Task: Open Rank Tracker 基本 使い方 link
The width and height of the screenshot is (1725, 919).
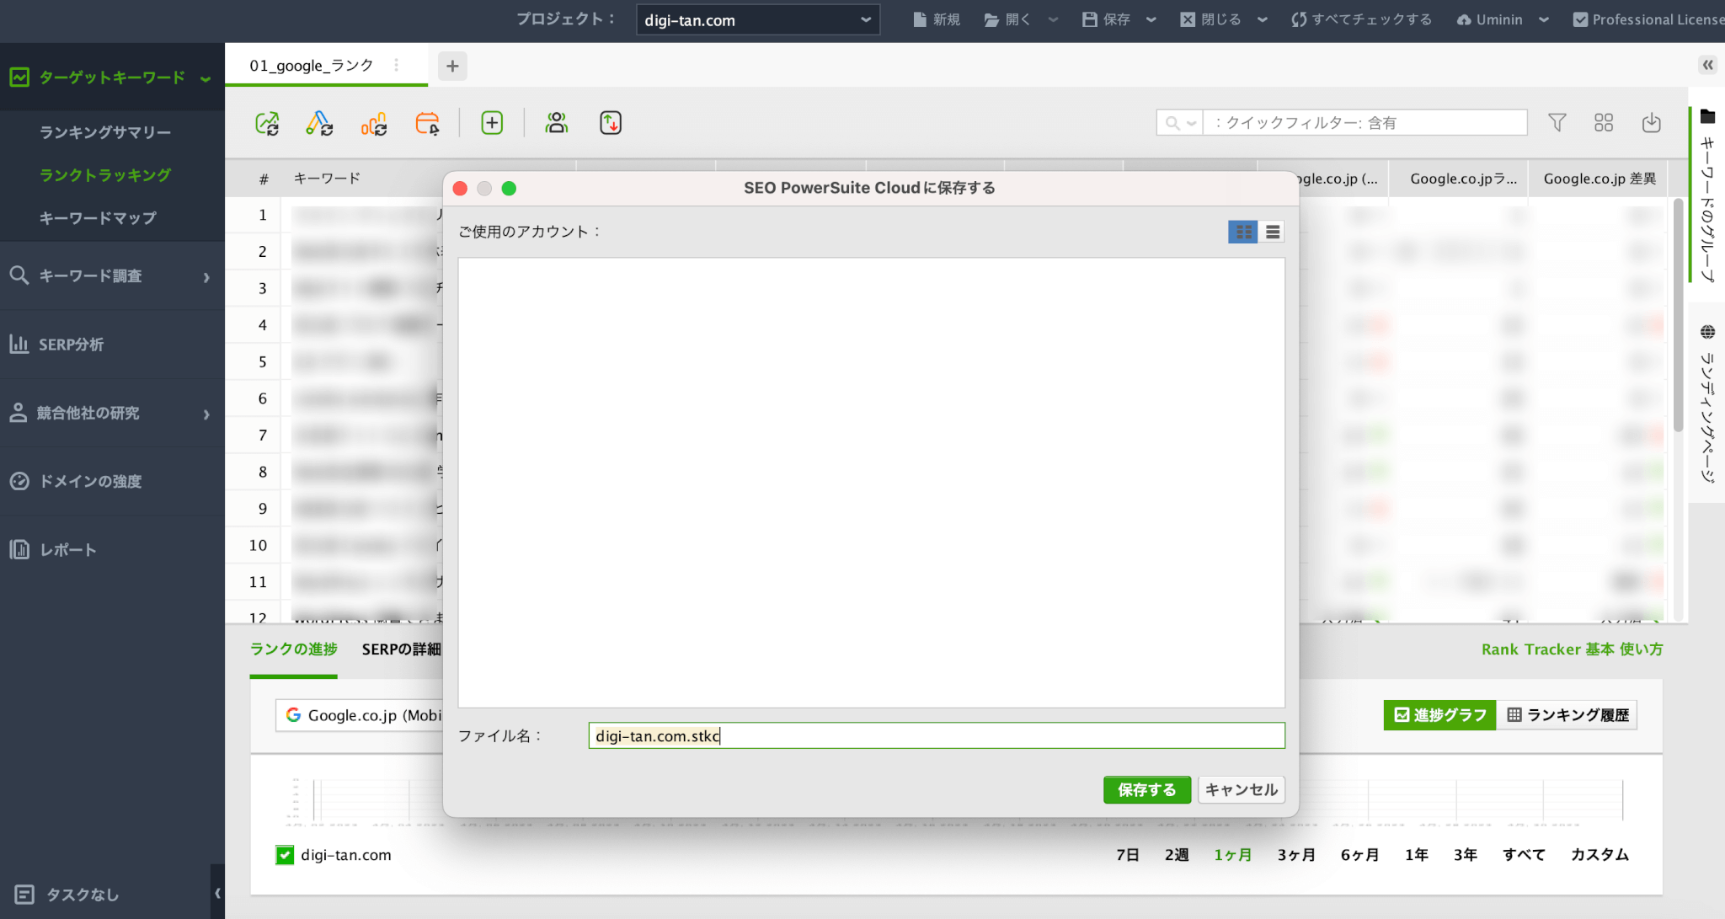Action: 1572,649
